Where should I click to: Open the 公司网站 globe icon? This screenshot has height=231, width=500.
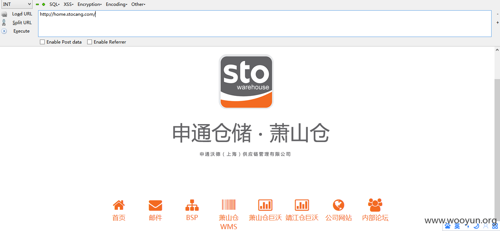(338, 205)
